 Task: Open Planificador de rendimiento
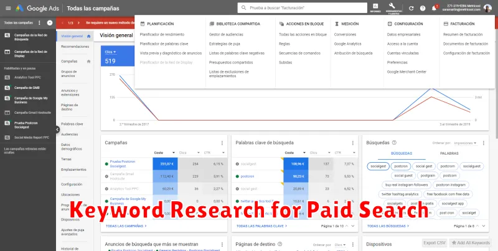pos(162,35)
